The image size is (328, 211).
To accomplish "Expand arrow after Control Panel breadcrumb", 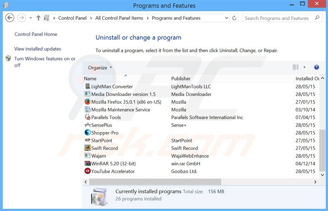I will point(91,18).
